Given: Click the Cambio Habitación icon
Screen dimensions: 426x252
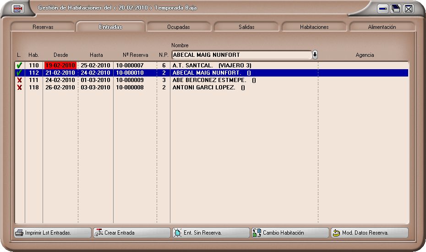Looking at the screenshot, I should coord(257,233).
